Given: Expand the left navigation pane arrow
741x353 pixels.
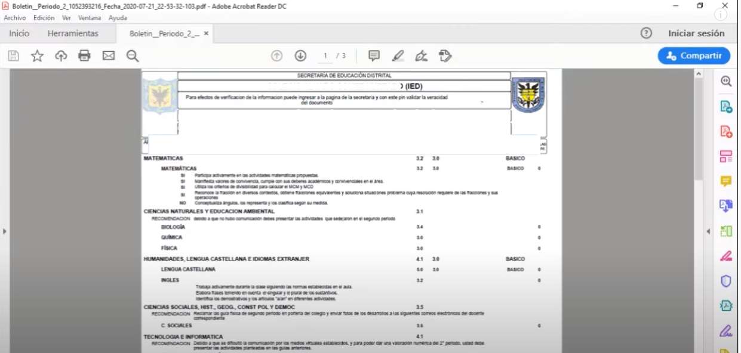Looking at the screenshot, I should click(5, 231).
